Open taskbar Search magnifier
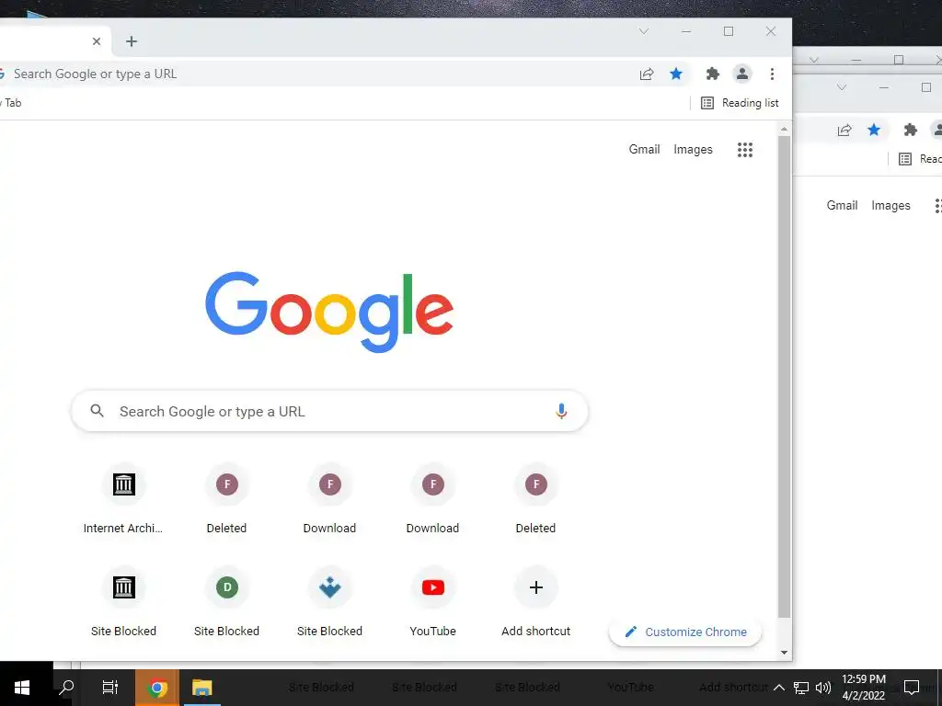Viewport: 942px width, 706px height. click(66, 687)
